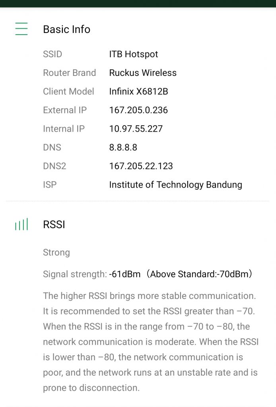Viewport: 276px width, 407px height.
Task: Tap the Router Brand field label
Action: click(x=69, y=73)
